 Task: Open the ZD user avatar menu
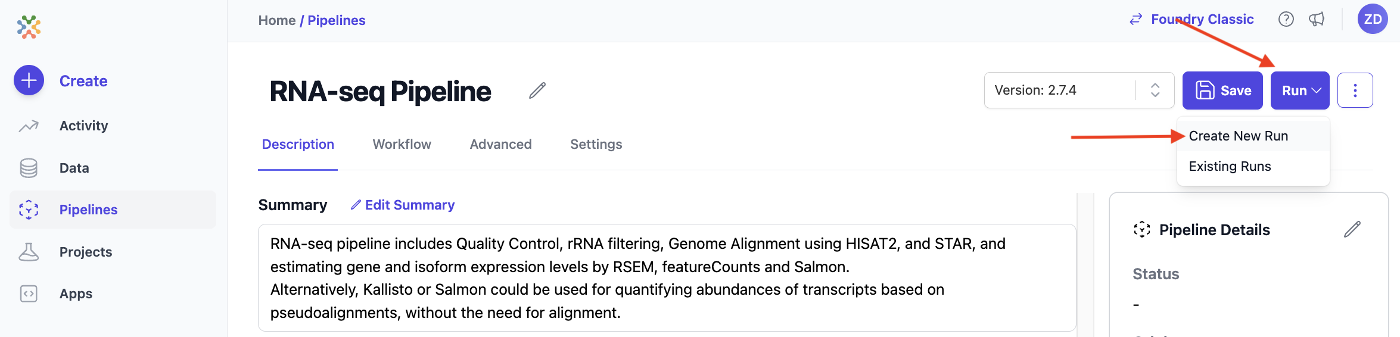click(x=1373, y=19)
